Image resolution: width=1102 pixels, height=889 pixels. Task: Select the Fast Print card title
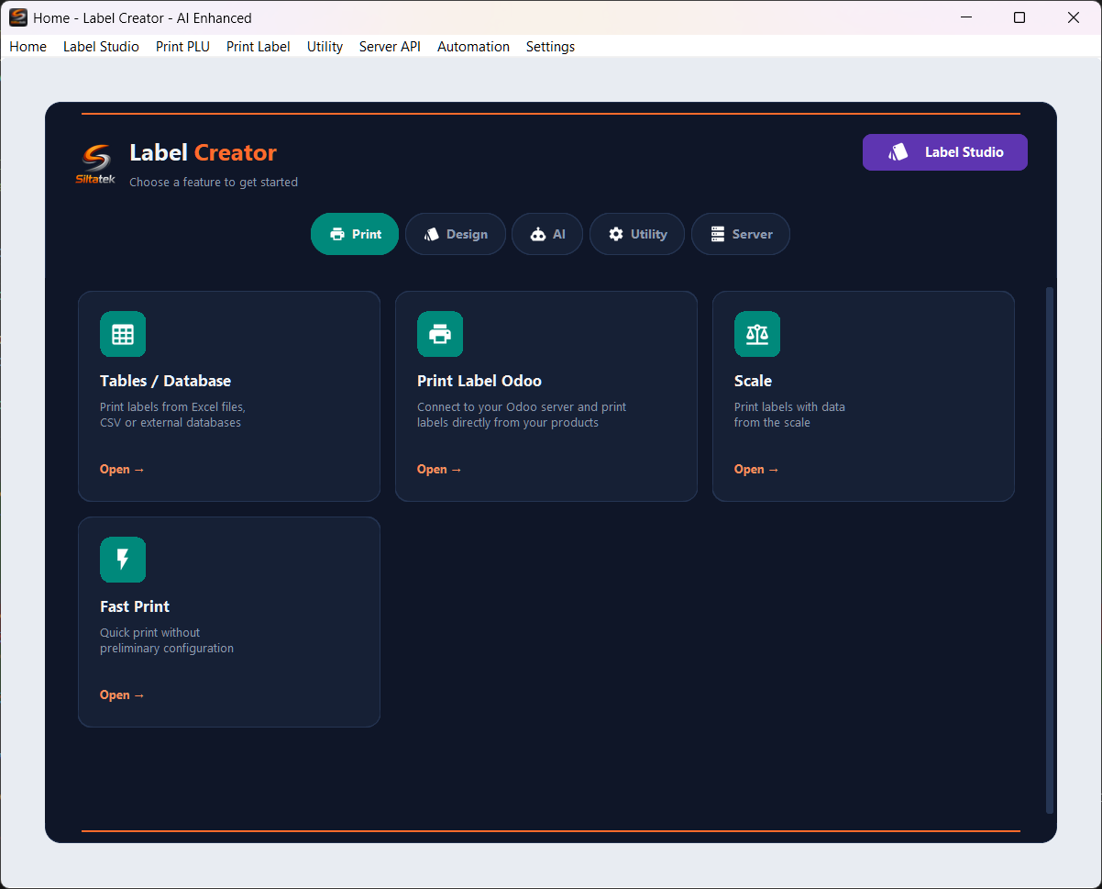135,606
